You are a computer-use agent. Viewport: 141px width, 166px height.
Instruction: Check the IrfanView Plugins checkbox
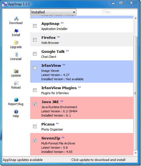35,90
